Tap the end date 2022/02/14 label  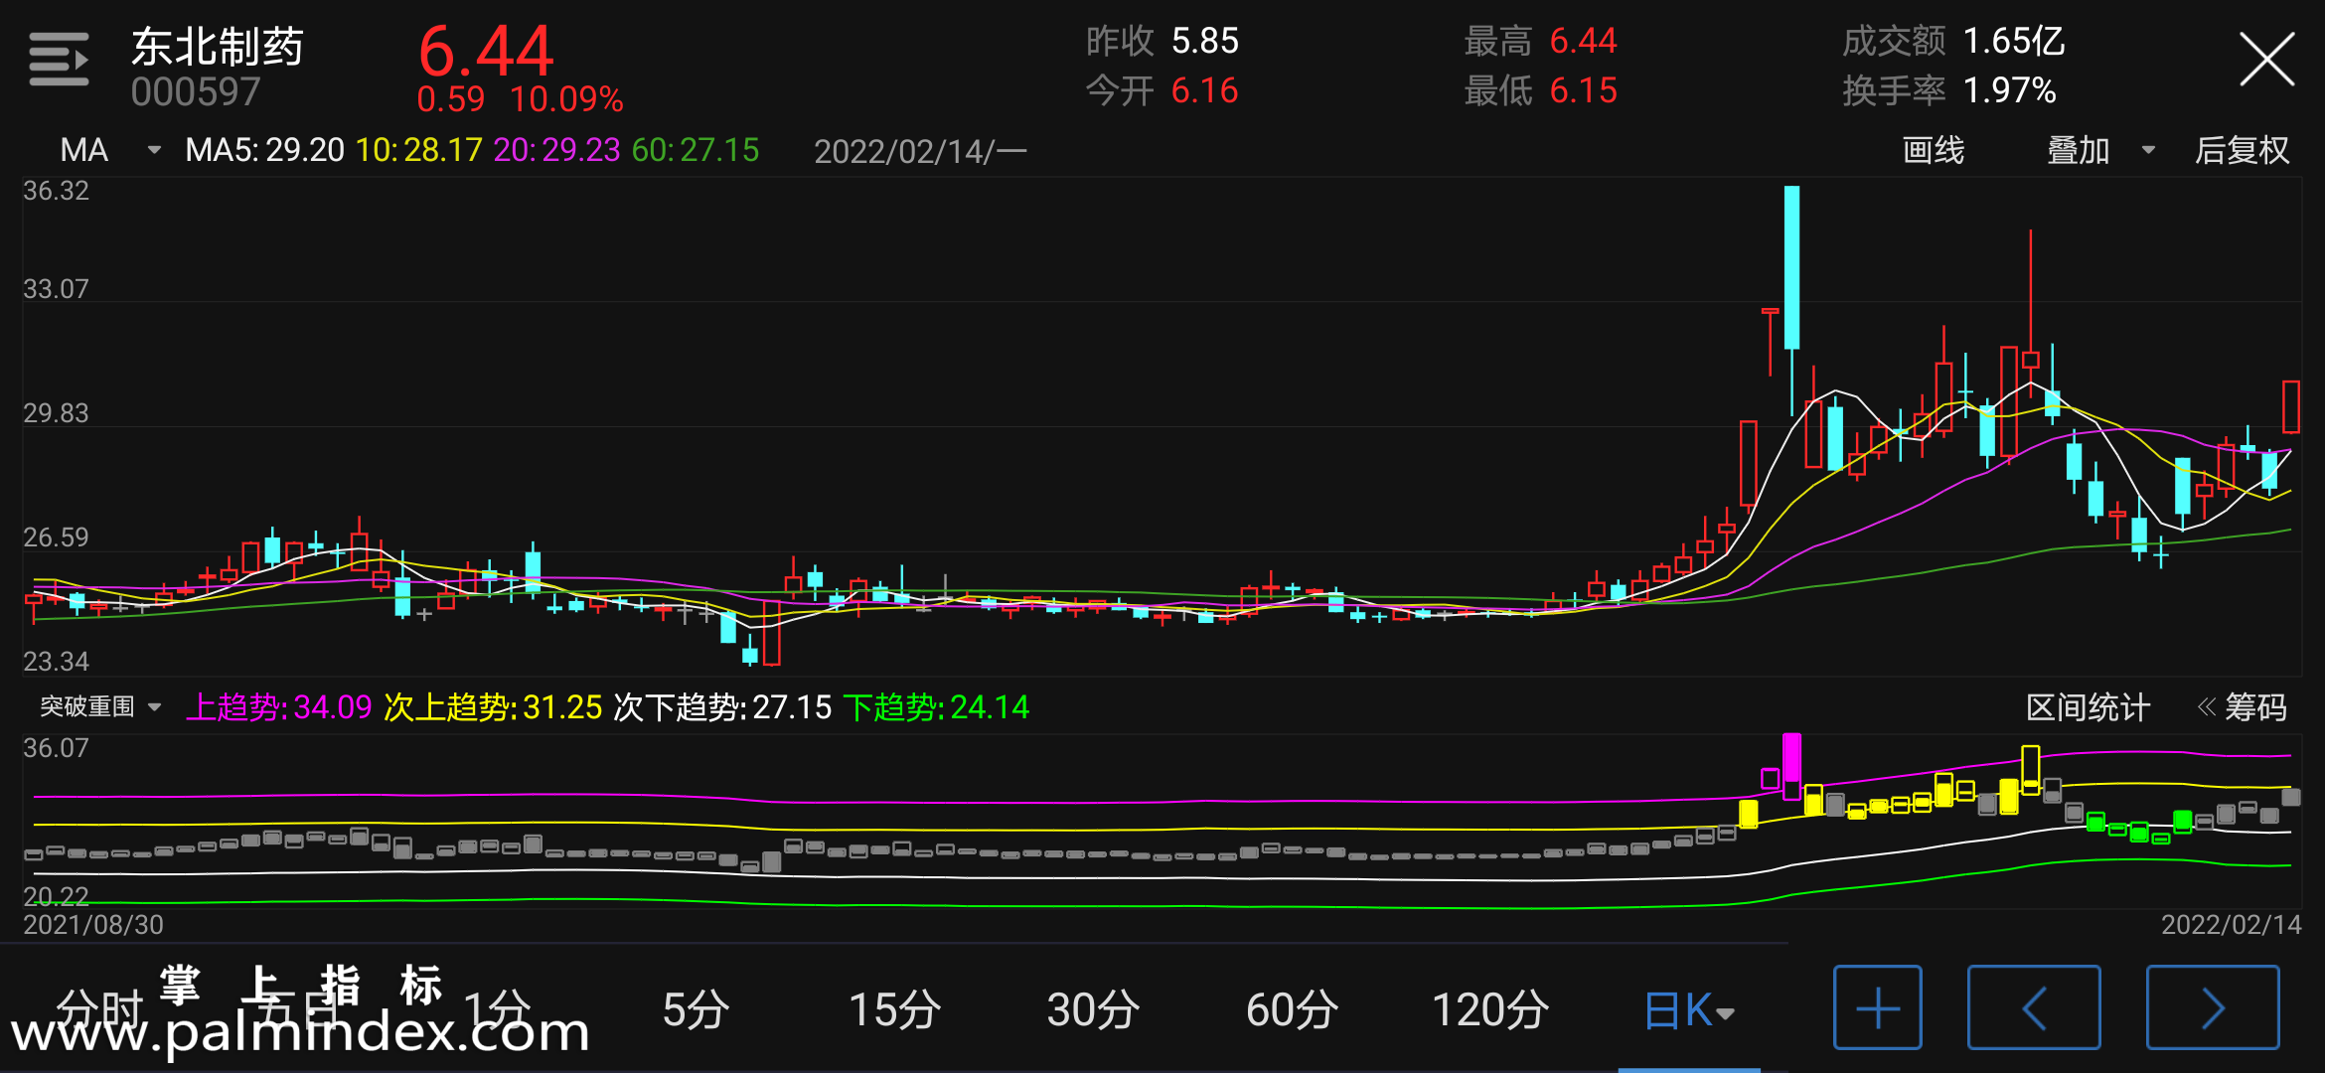pyautogui.click(x=2232, y=925)
